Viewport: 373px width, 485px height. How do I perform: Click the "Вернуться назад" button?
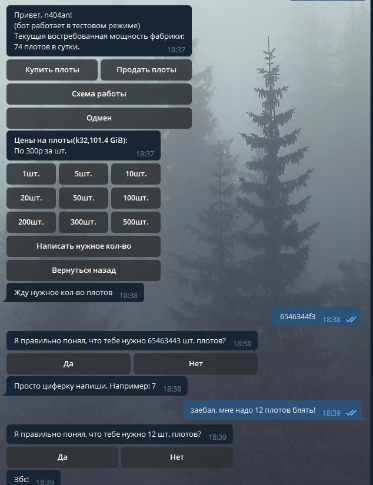point(84,270)
